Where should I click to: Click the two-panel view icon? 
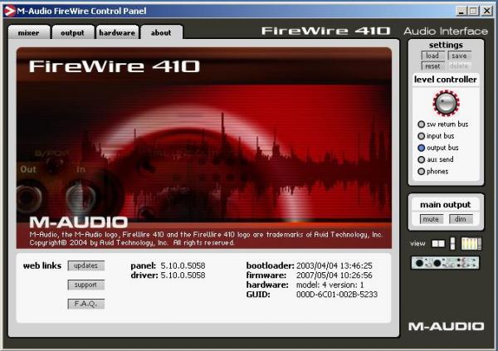(439, 243)
